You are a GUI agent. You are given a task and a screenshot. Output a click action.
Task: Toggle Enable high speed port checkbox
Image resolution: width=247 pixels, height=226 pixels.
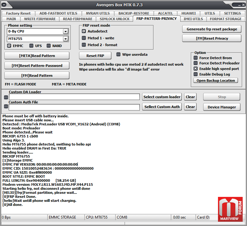coord(195,69)
